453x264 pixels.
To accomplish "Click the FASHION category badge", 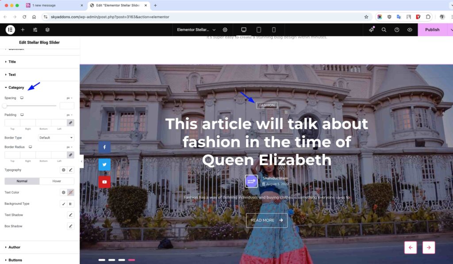I will click(267, 105).
